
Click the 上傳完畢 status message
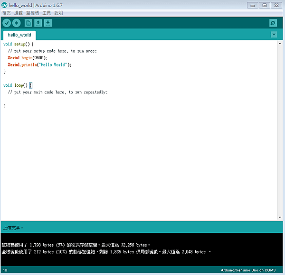[13, 228]
